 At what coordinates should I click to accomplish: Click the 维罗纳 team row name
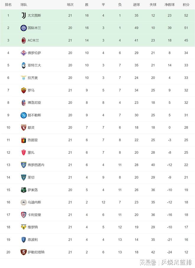pyautogui.click(x=32, y=227)
